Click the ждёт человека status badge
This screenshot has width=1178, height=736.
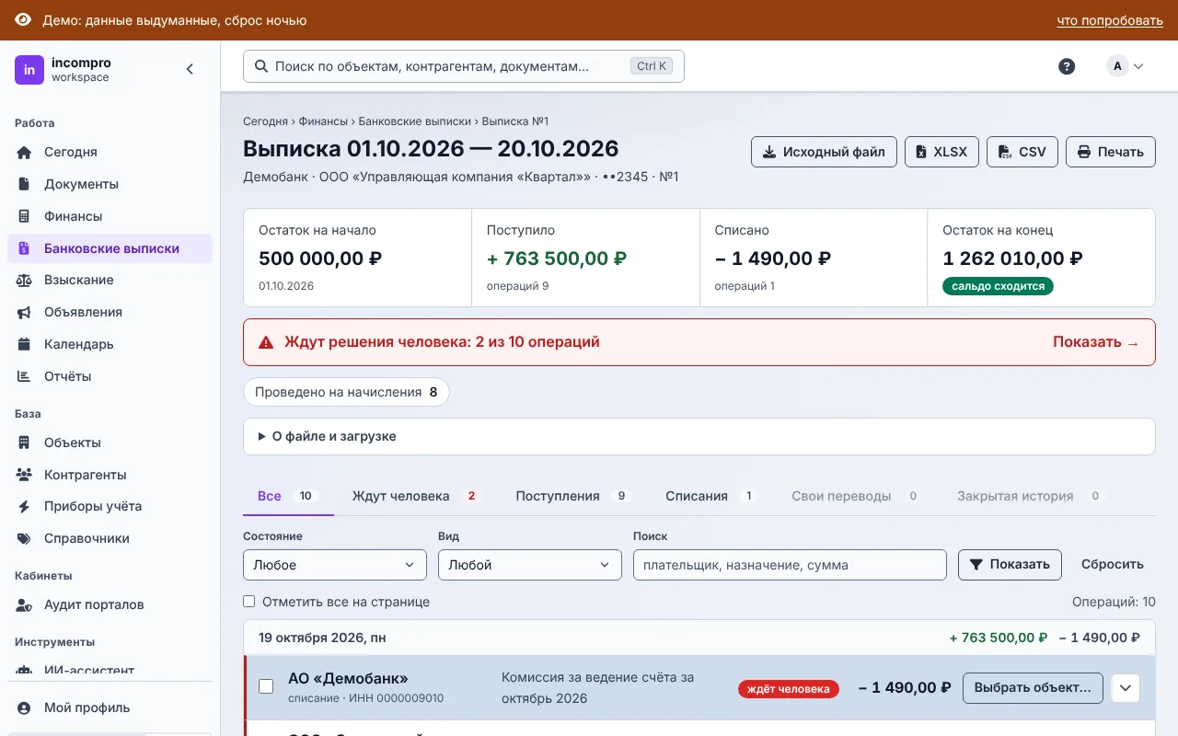[x=789, y=688]
